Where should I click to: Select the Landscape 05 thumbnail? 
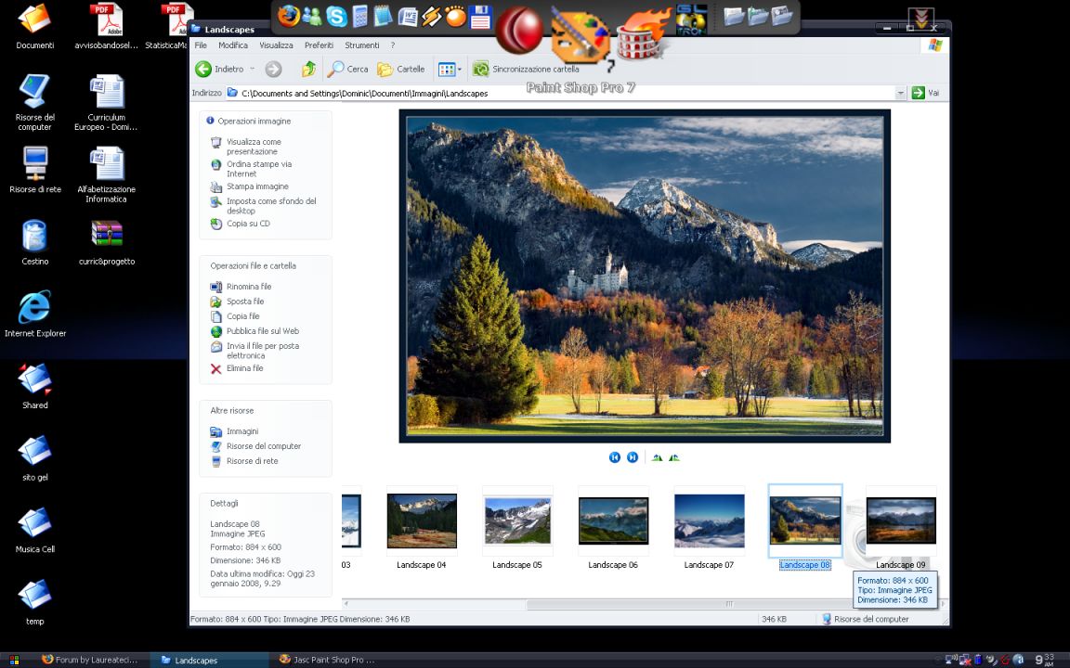click(517, 521)
